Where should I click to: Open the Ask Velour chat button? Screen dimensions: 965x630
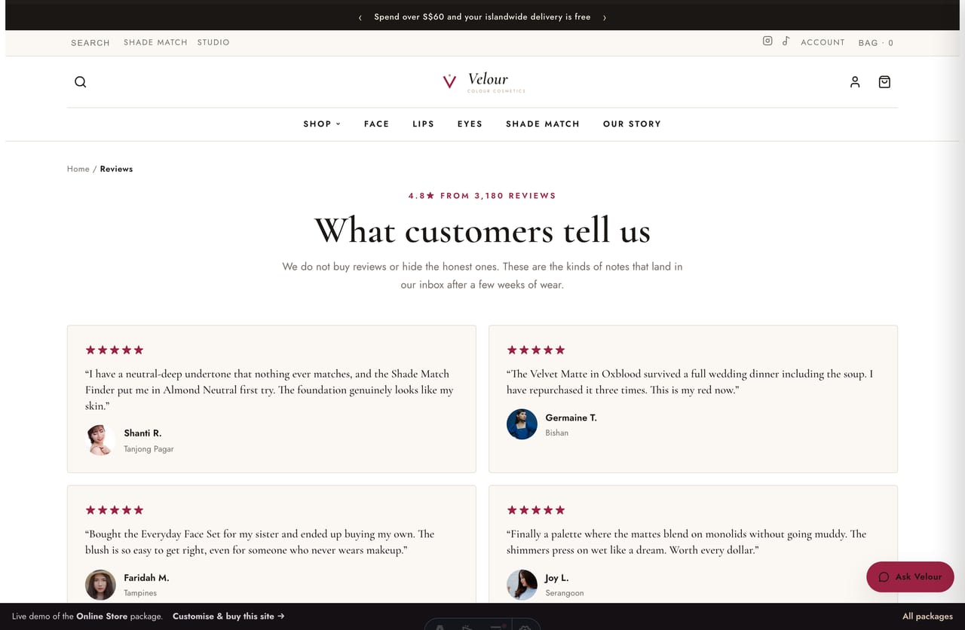click(x=910, y=576)
